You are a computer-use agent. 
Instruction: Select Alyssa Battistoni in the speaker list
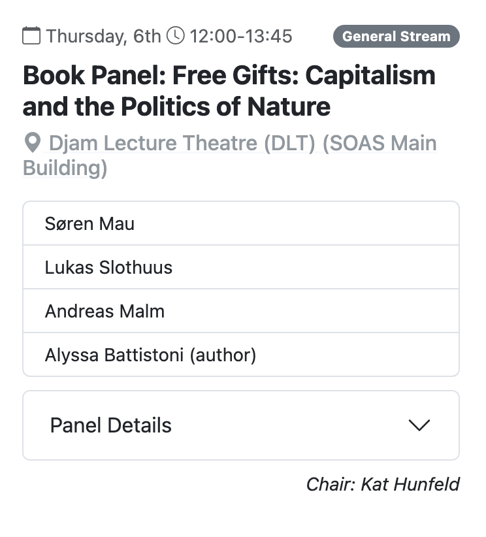(114, 355)
